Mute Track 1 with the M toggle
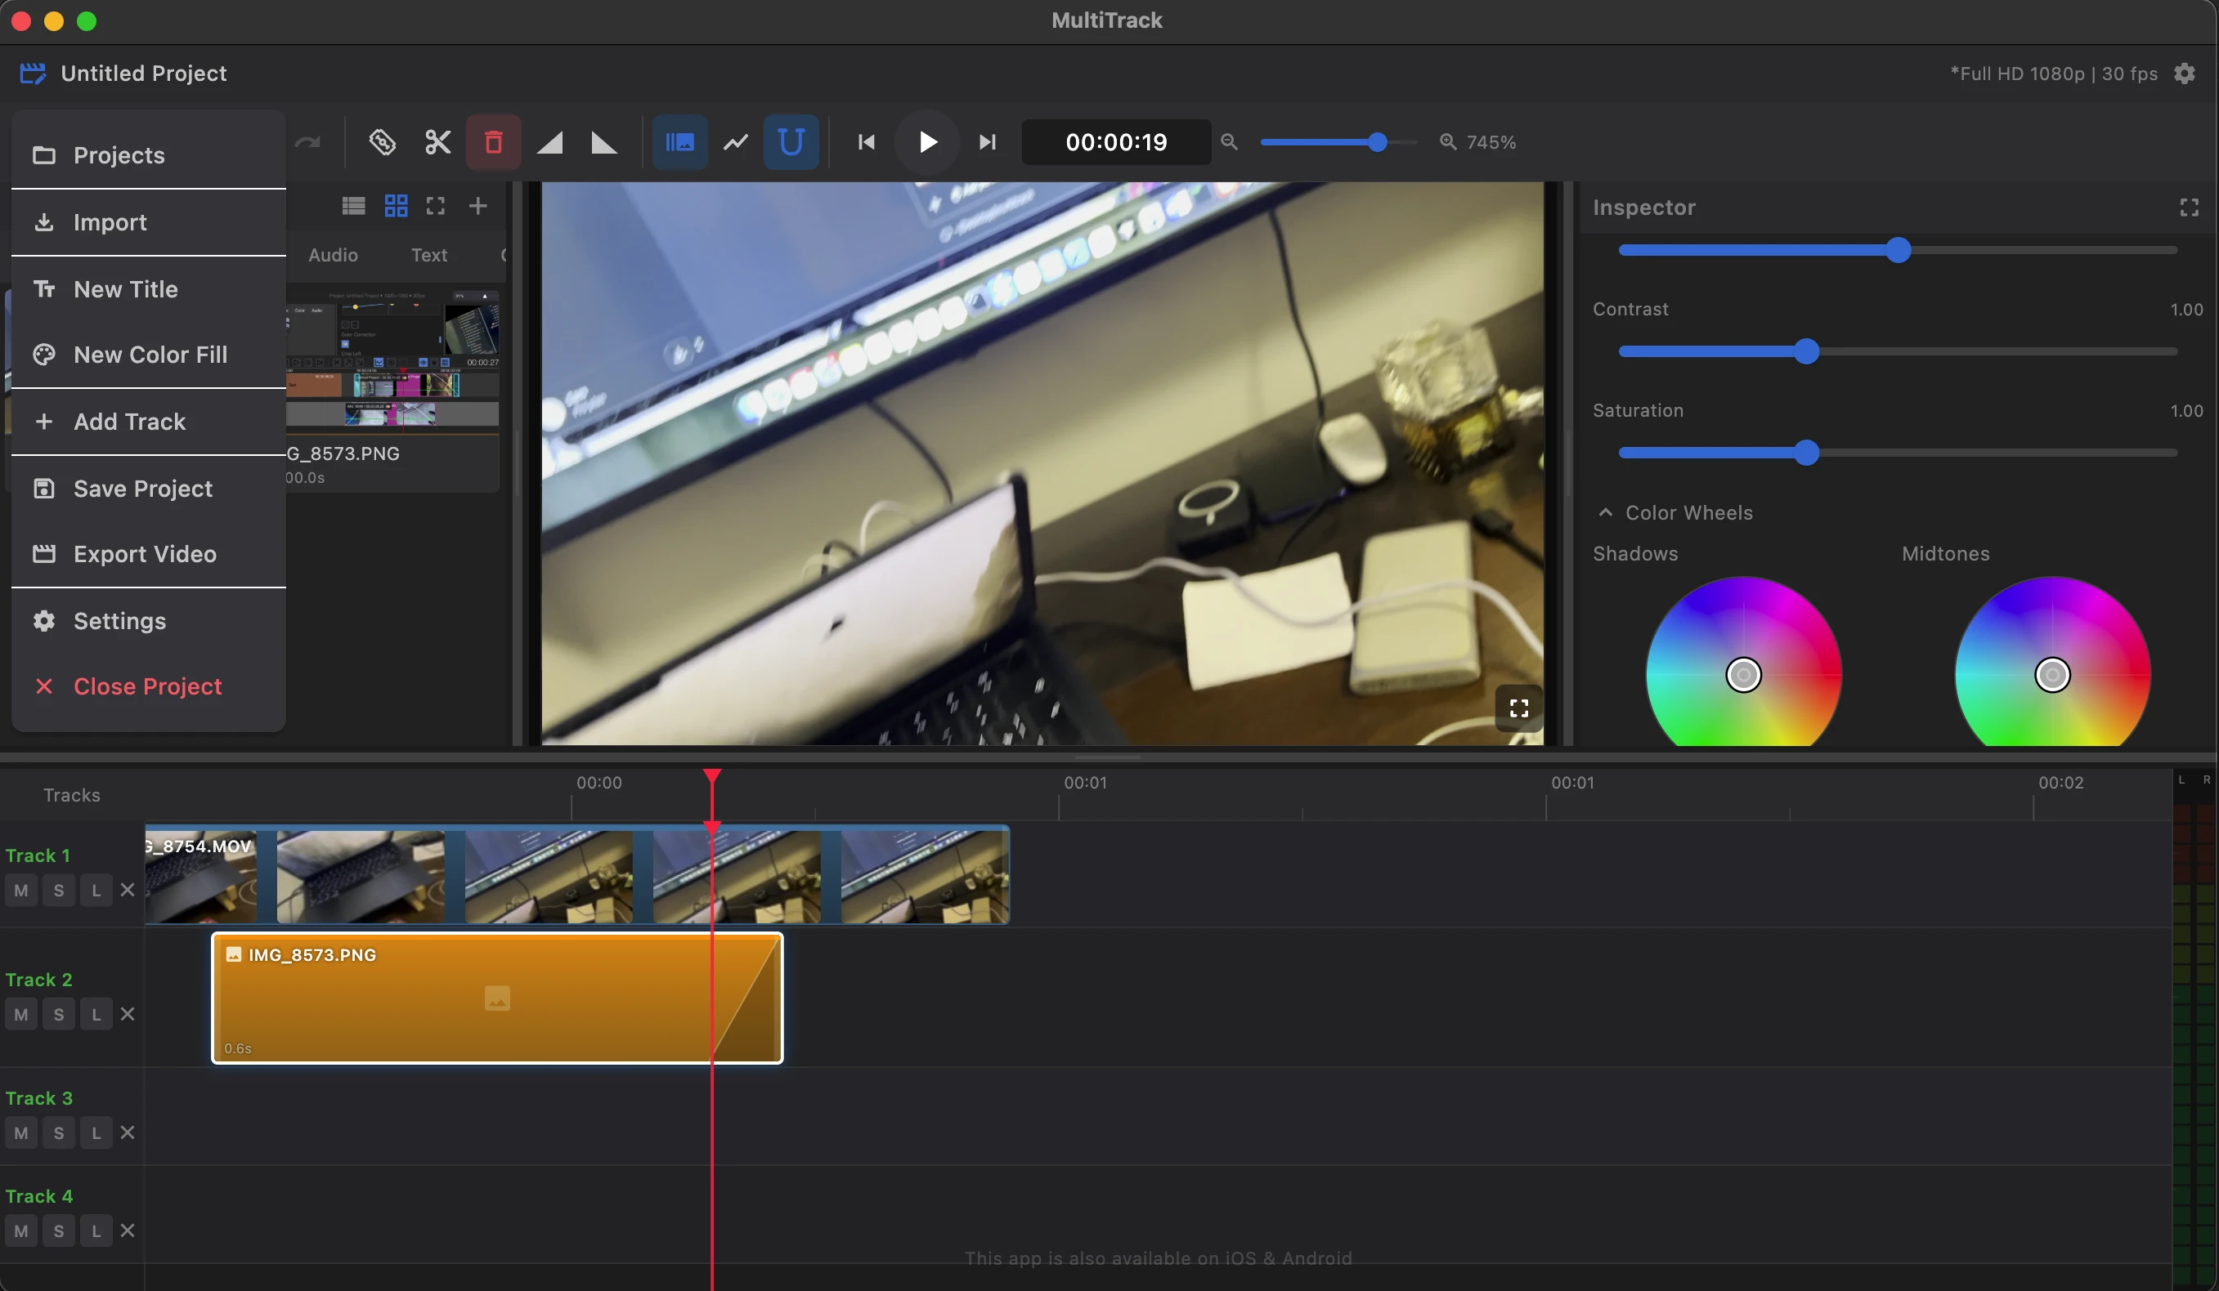This screenshot has height=1291, width=2219. point(20,890)
